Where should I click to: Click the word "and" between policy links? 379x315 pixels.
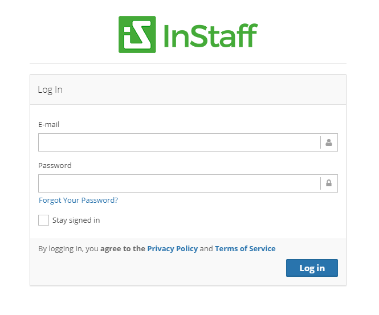click(x=206, y=248)
